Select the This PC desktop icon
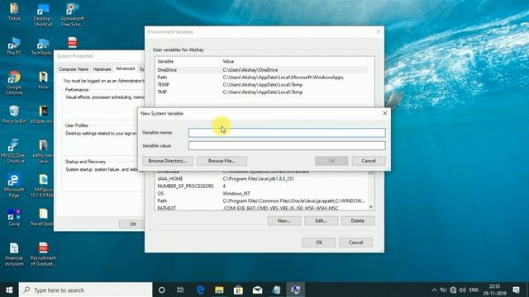529x297 pixels. click(14, 46)
